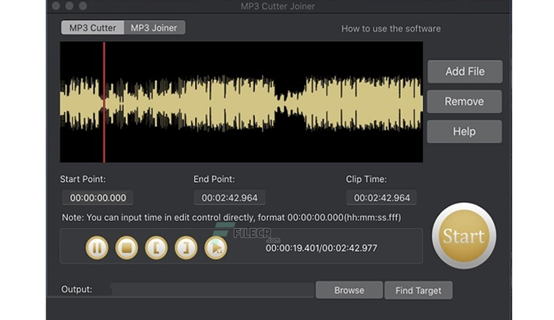554x320 pixels.
Task: Focus the Clip Time field
Action: click(x=382, y=198)
